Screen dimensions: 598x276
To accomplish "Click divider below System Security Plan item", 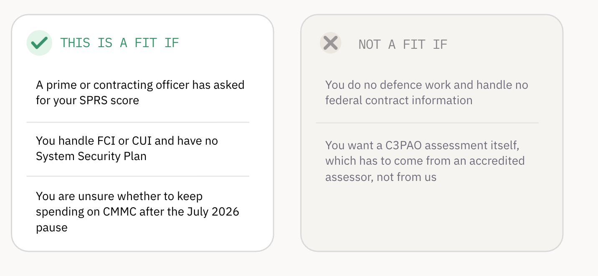I will [138, 176].
